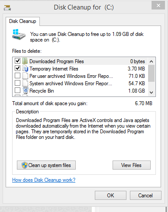This screenshot has height=212, width=168.
Task: Select the Temporary Internet Files page icon
Action: 25,68
